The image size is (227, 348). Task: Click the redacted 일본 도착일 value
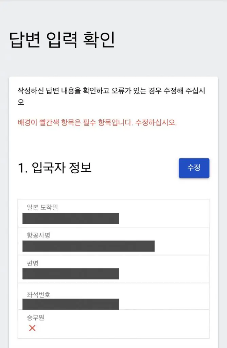(71, 219)
